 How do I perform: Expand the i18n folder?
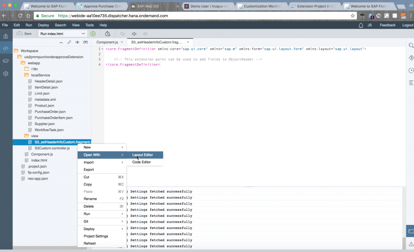click(26, 69)
